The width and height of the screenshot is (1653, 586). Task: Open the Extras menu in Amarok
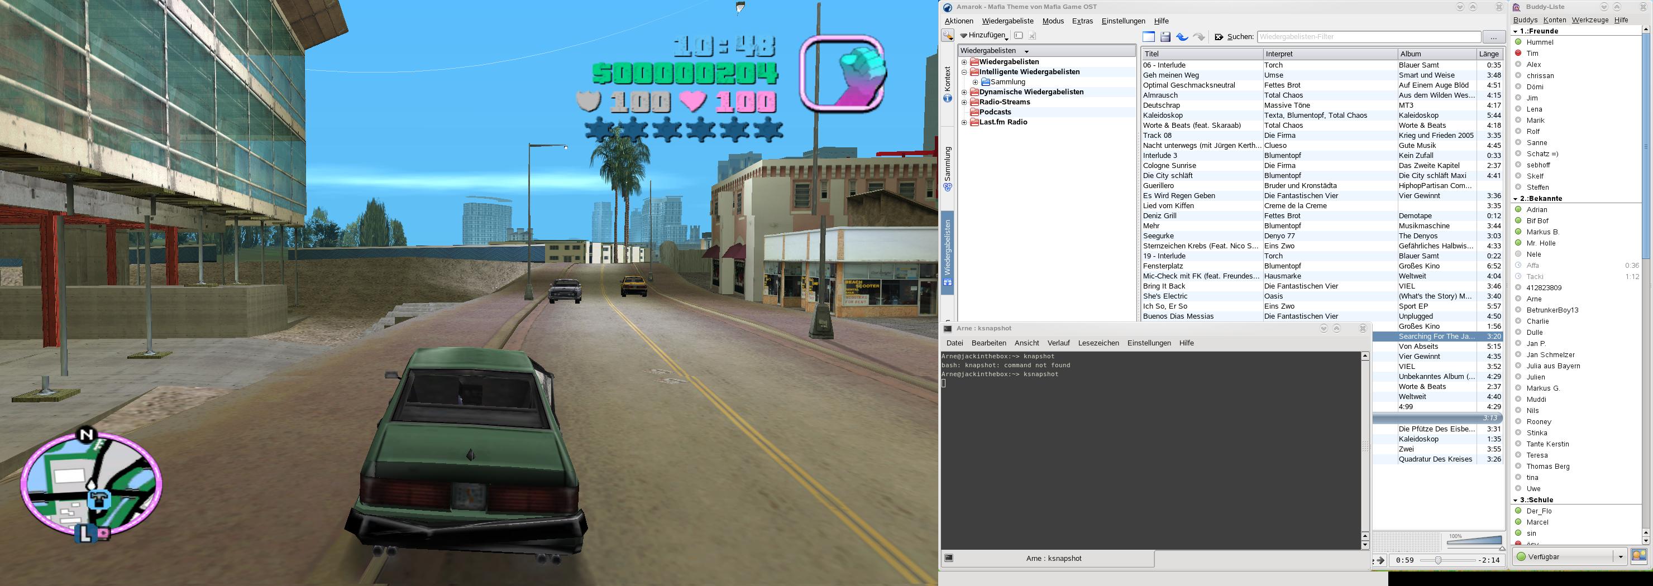click(1082, 21)
